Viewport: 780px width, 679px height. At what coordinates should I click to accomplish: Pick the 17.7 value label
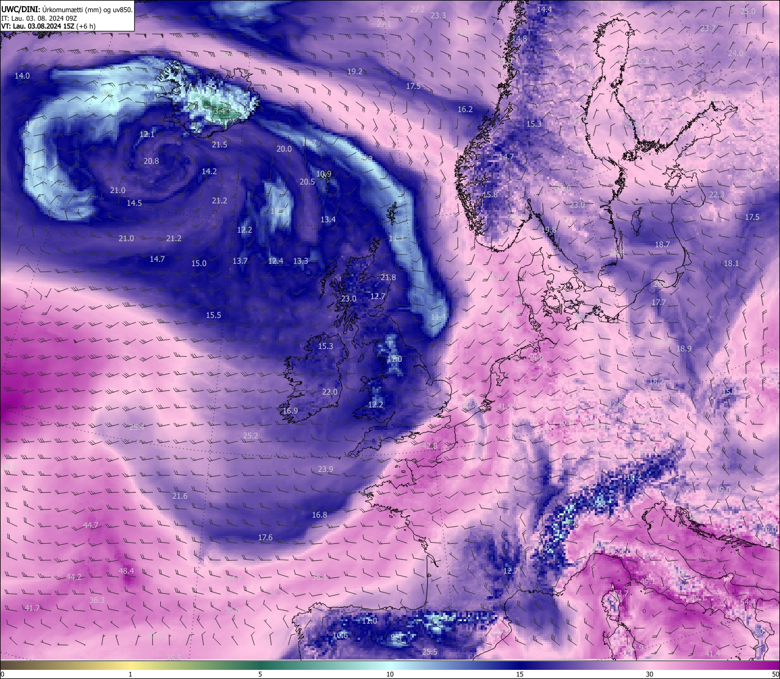coord(658,302)
